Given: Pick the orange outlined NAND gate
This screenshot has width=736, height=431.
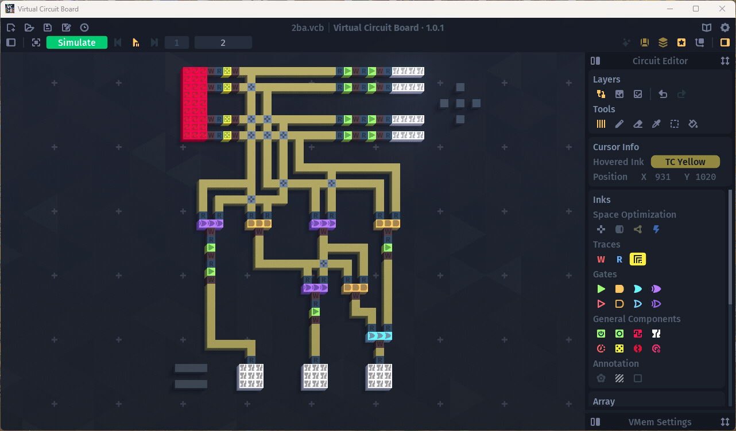Looking at the screenshot, I should tap(619, 304).
